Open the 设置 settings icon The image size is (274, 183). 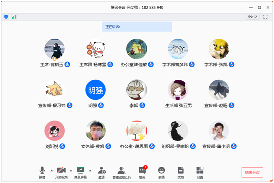pyautogui.click(x=200, y=173)
